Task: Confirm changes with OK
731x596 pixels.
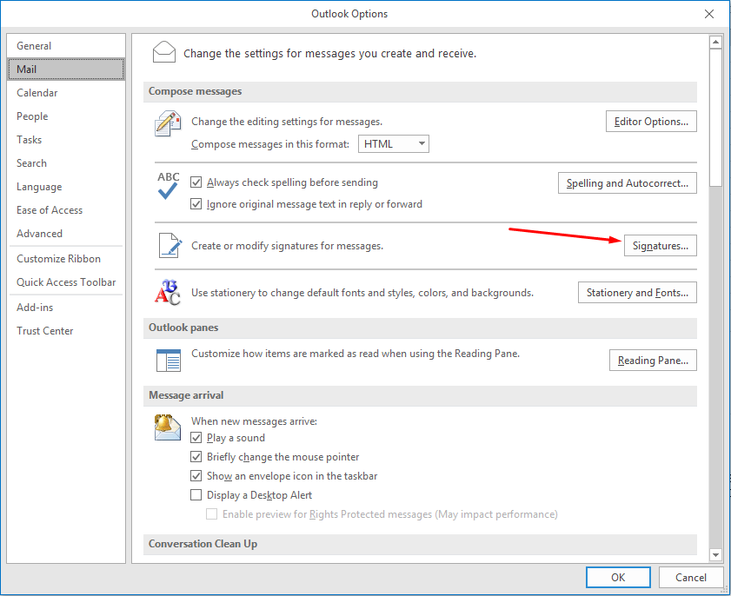Action: [x=618, y=578]
